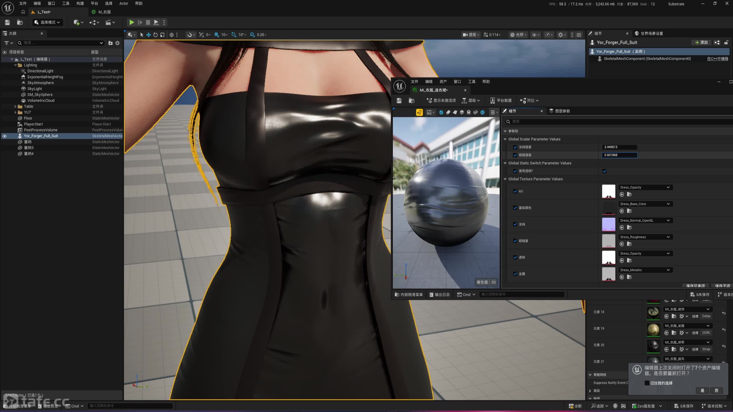The width and height of the screenshot is (733, 412).
Task: Click the Zen server status icon
Action: point(634,406)
